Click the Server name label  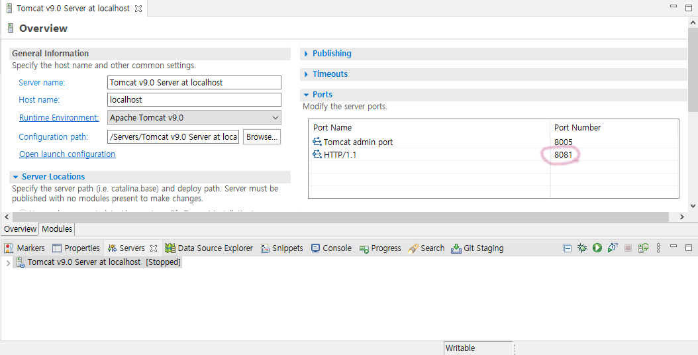[x=42, y=82]
